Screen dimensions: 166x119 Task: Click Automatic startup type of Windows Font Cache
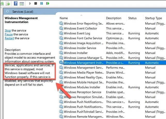point(152,38)
